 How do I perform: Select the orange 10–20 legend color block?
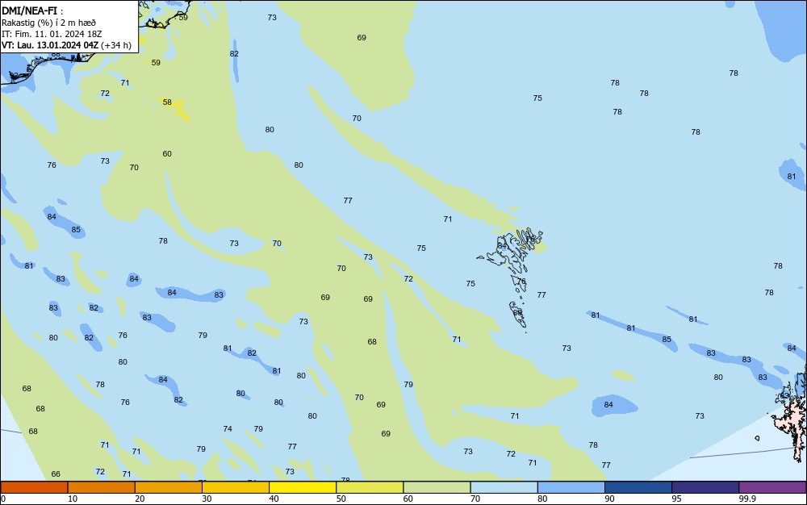click(x=102, y=487)
